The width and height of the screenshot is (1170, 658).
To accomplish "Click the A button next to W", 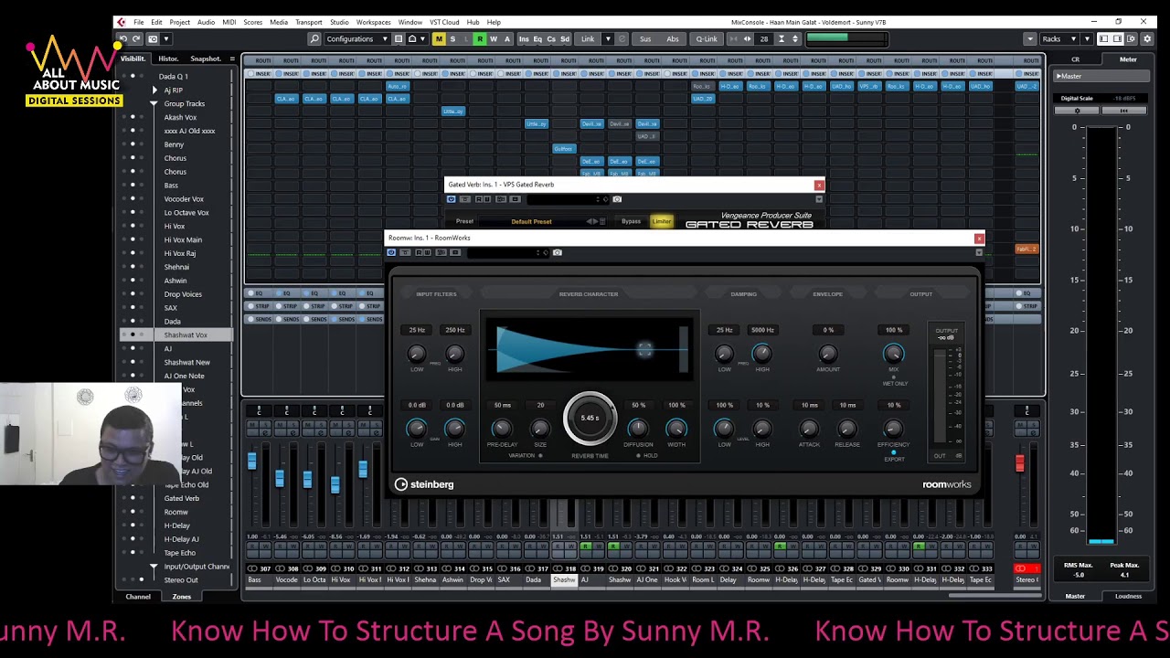I will [507, 38].
